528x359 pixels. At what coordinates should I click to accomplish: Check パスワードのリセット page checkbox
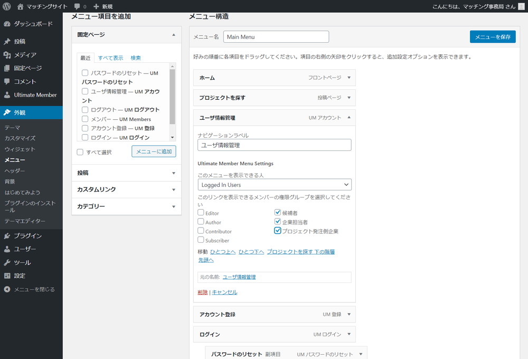click(x=85, y=73)
